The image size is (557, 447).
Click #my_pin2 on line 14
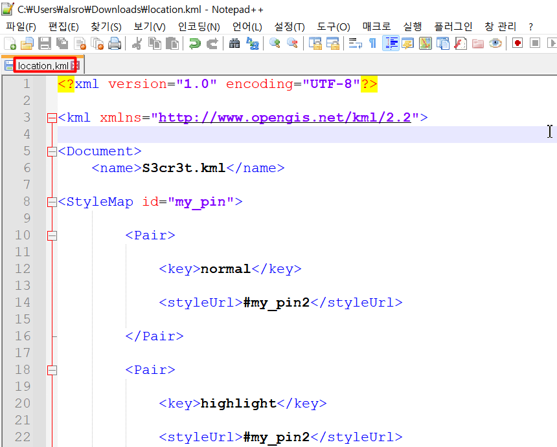tap(277, 303)
